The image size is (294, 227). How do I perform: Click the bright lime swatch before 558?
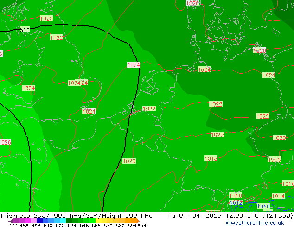[92, 221]
